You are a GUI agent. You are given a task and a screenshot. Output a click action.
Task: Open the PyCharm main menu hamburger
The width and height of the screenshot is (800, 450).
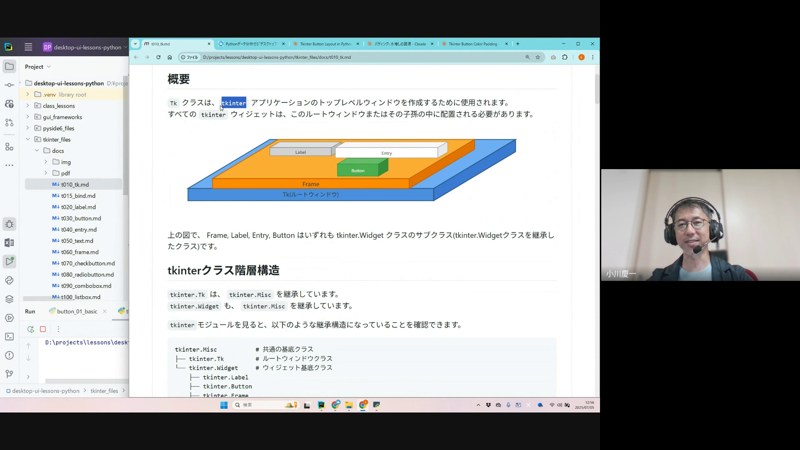coord(28,47)
